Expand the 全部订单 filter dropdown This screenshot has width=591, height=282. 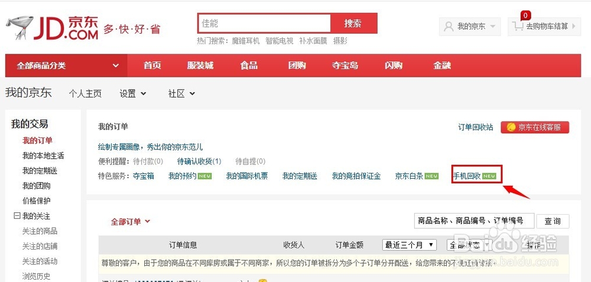click(131, 221)
